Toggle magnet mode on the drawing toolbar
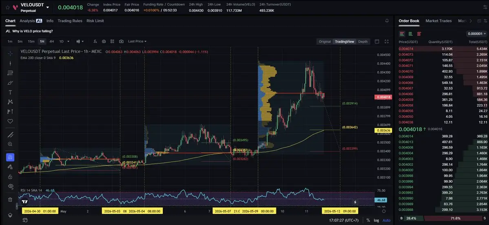 [x=10, y=157]
